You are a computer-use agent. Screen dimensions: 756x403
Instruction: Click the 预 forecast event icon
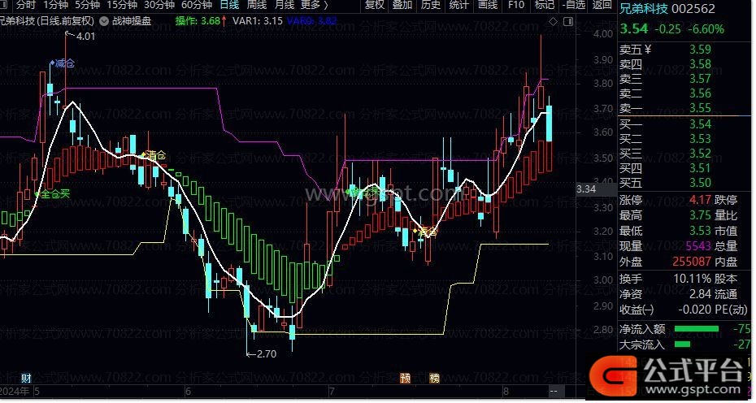[x=406, y=378]
